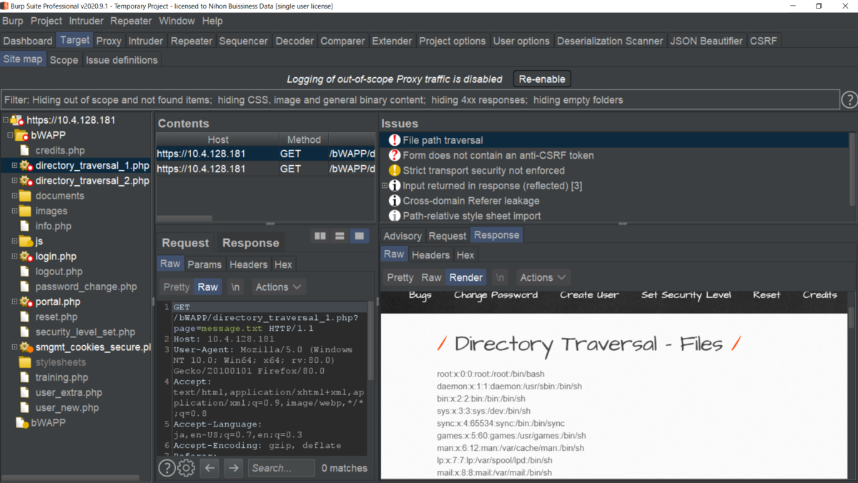The height and width of the screenshot is (483, 858).
Task: Click the Cross-domain Referer leakage info icon
Action: click(394, 201)
